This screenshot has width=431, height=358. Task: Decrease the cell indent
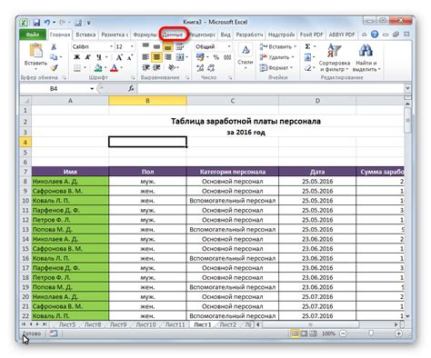pyautogui.click(x=145, y=67)
